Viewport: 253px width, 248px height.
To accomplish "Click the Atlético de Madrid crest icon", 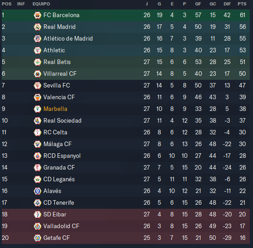I will click(x=37, y=39).
